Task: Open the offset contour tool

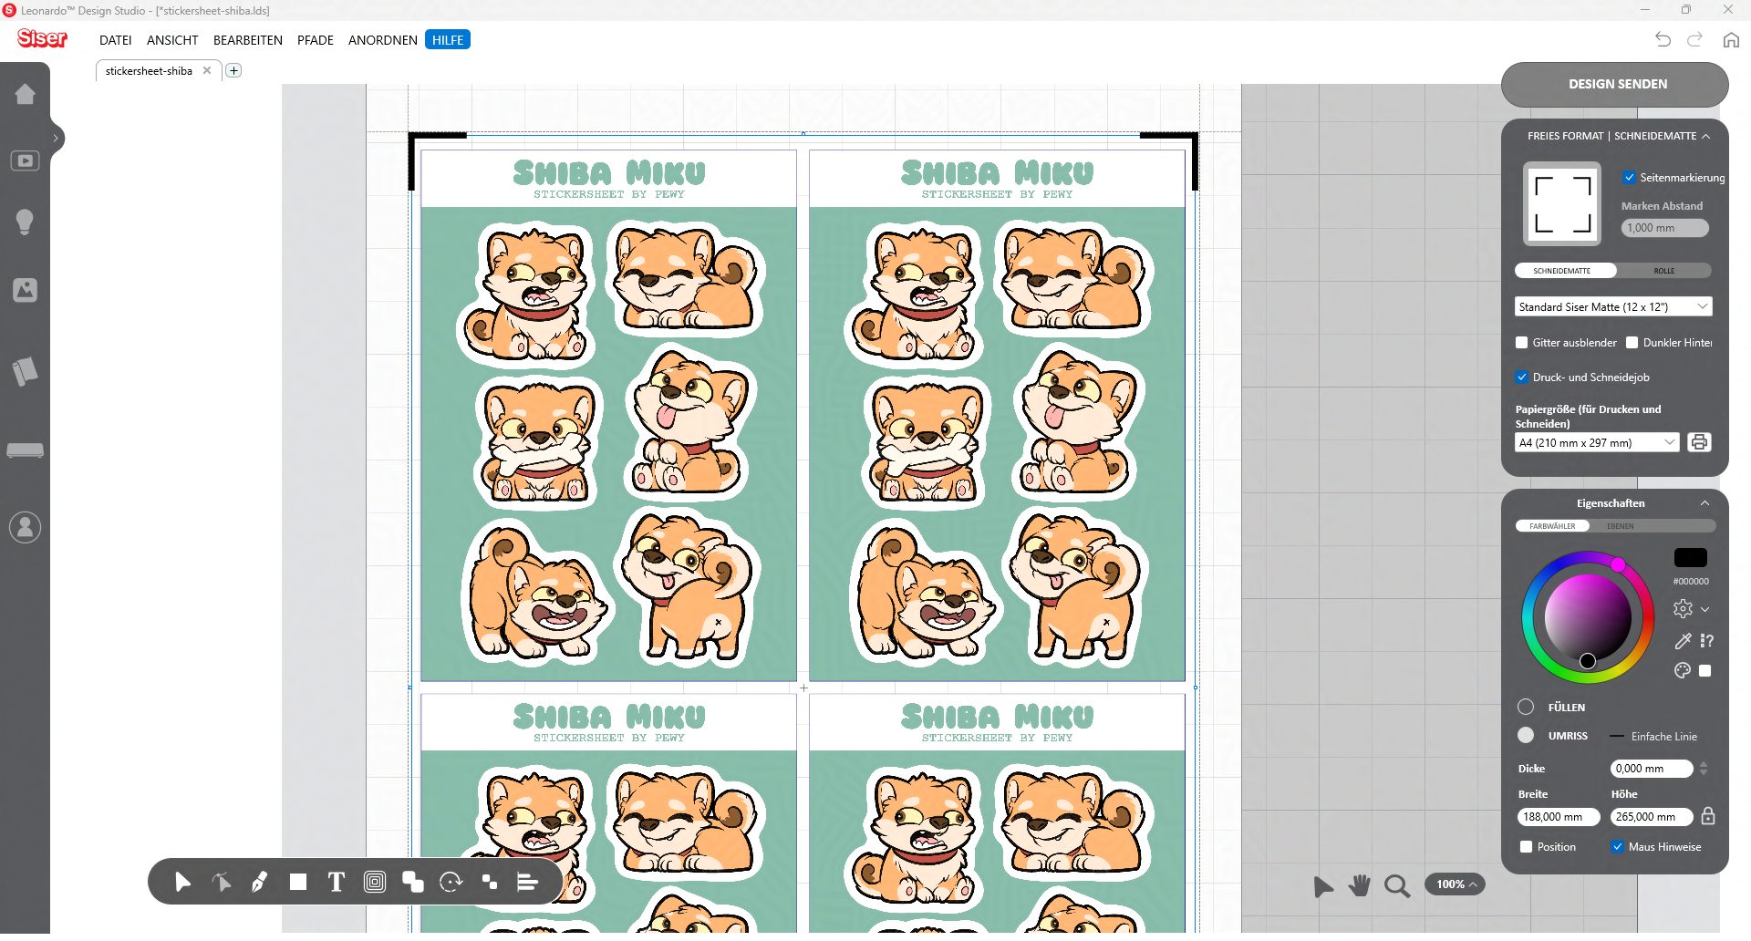Action: tap(375, 882)
